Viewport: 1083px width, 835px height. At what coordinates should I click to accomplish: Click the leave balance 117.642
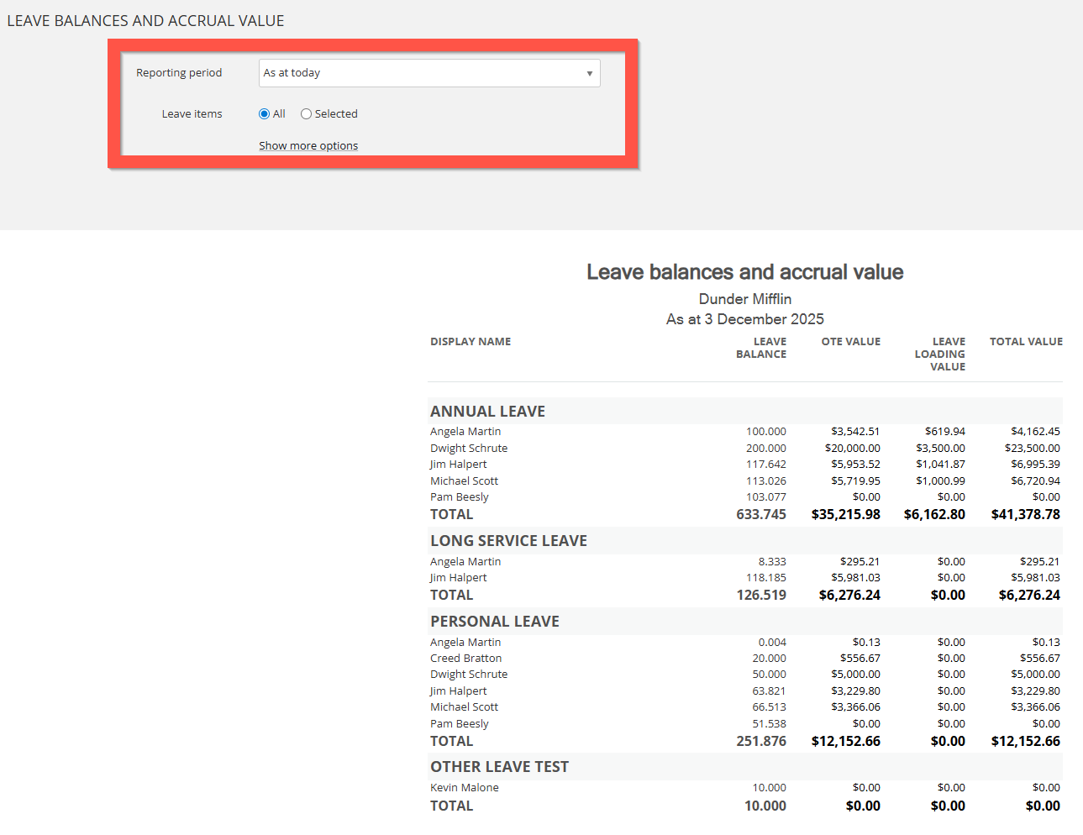pos(766,465)
